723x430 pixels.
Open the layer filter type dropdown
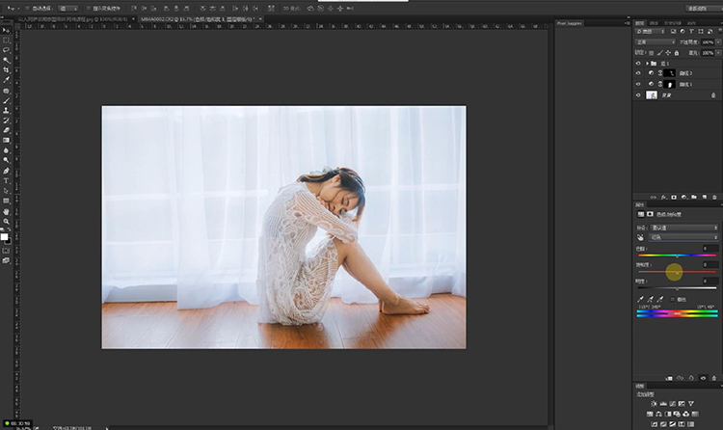point(650,32)
